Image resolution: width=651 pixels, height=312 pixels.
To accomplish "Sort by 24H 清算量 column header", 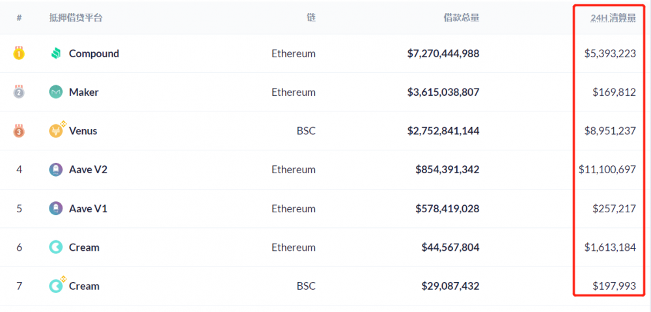I will 613,18.
